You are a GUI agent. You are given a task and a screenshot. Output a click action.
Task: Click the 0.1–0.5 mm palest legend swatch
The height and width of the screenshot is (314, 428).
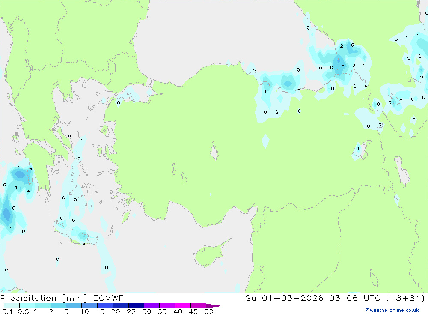12,305
